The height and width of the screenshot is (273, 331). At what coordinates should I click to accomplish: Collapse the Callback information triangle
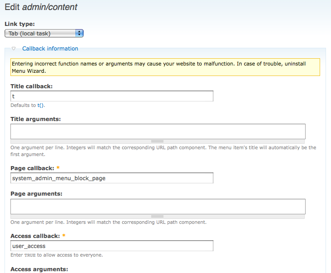coord(14,49)
